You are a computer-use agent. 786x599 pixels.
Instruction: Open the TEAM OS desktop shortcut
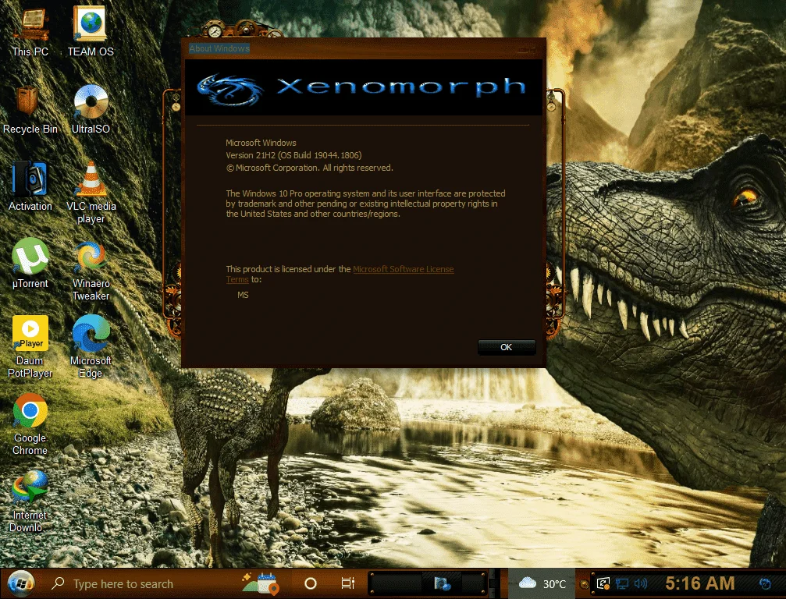click(x=91, y=31)
